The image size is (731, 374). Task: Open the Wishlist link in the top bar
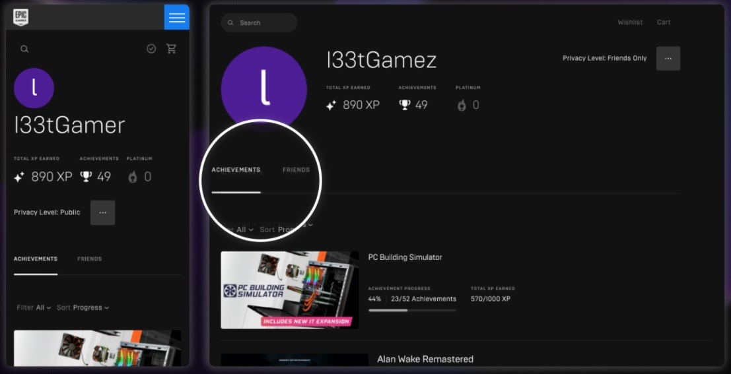630,22
